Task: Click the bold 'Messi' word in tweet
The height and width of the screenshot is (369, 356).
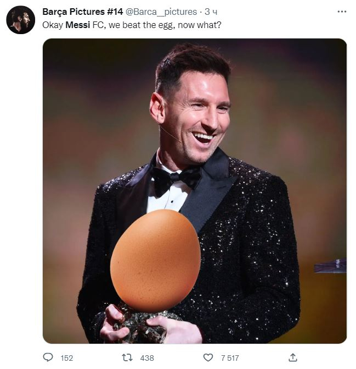Action: click(x=77, y=25)
